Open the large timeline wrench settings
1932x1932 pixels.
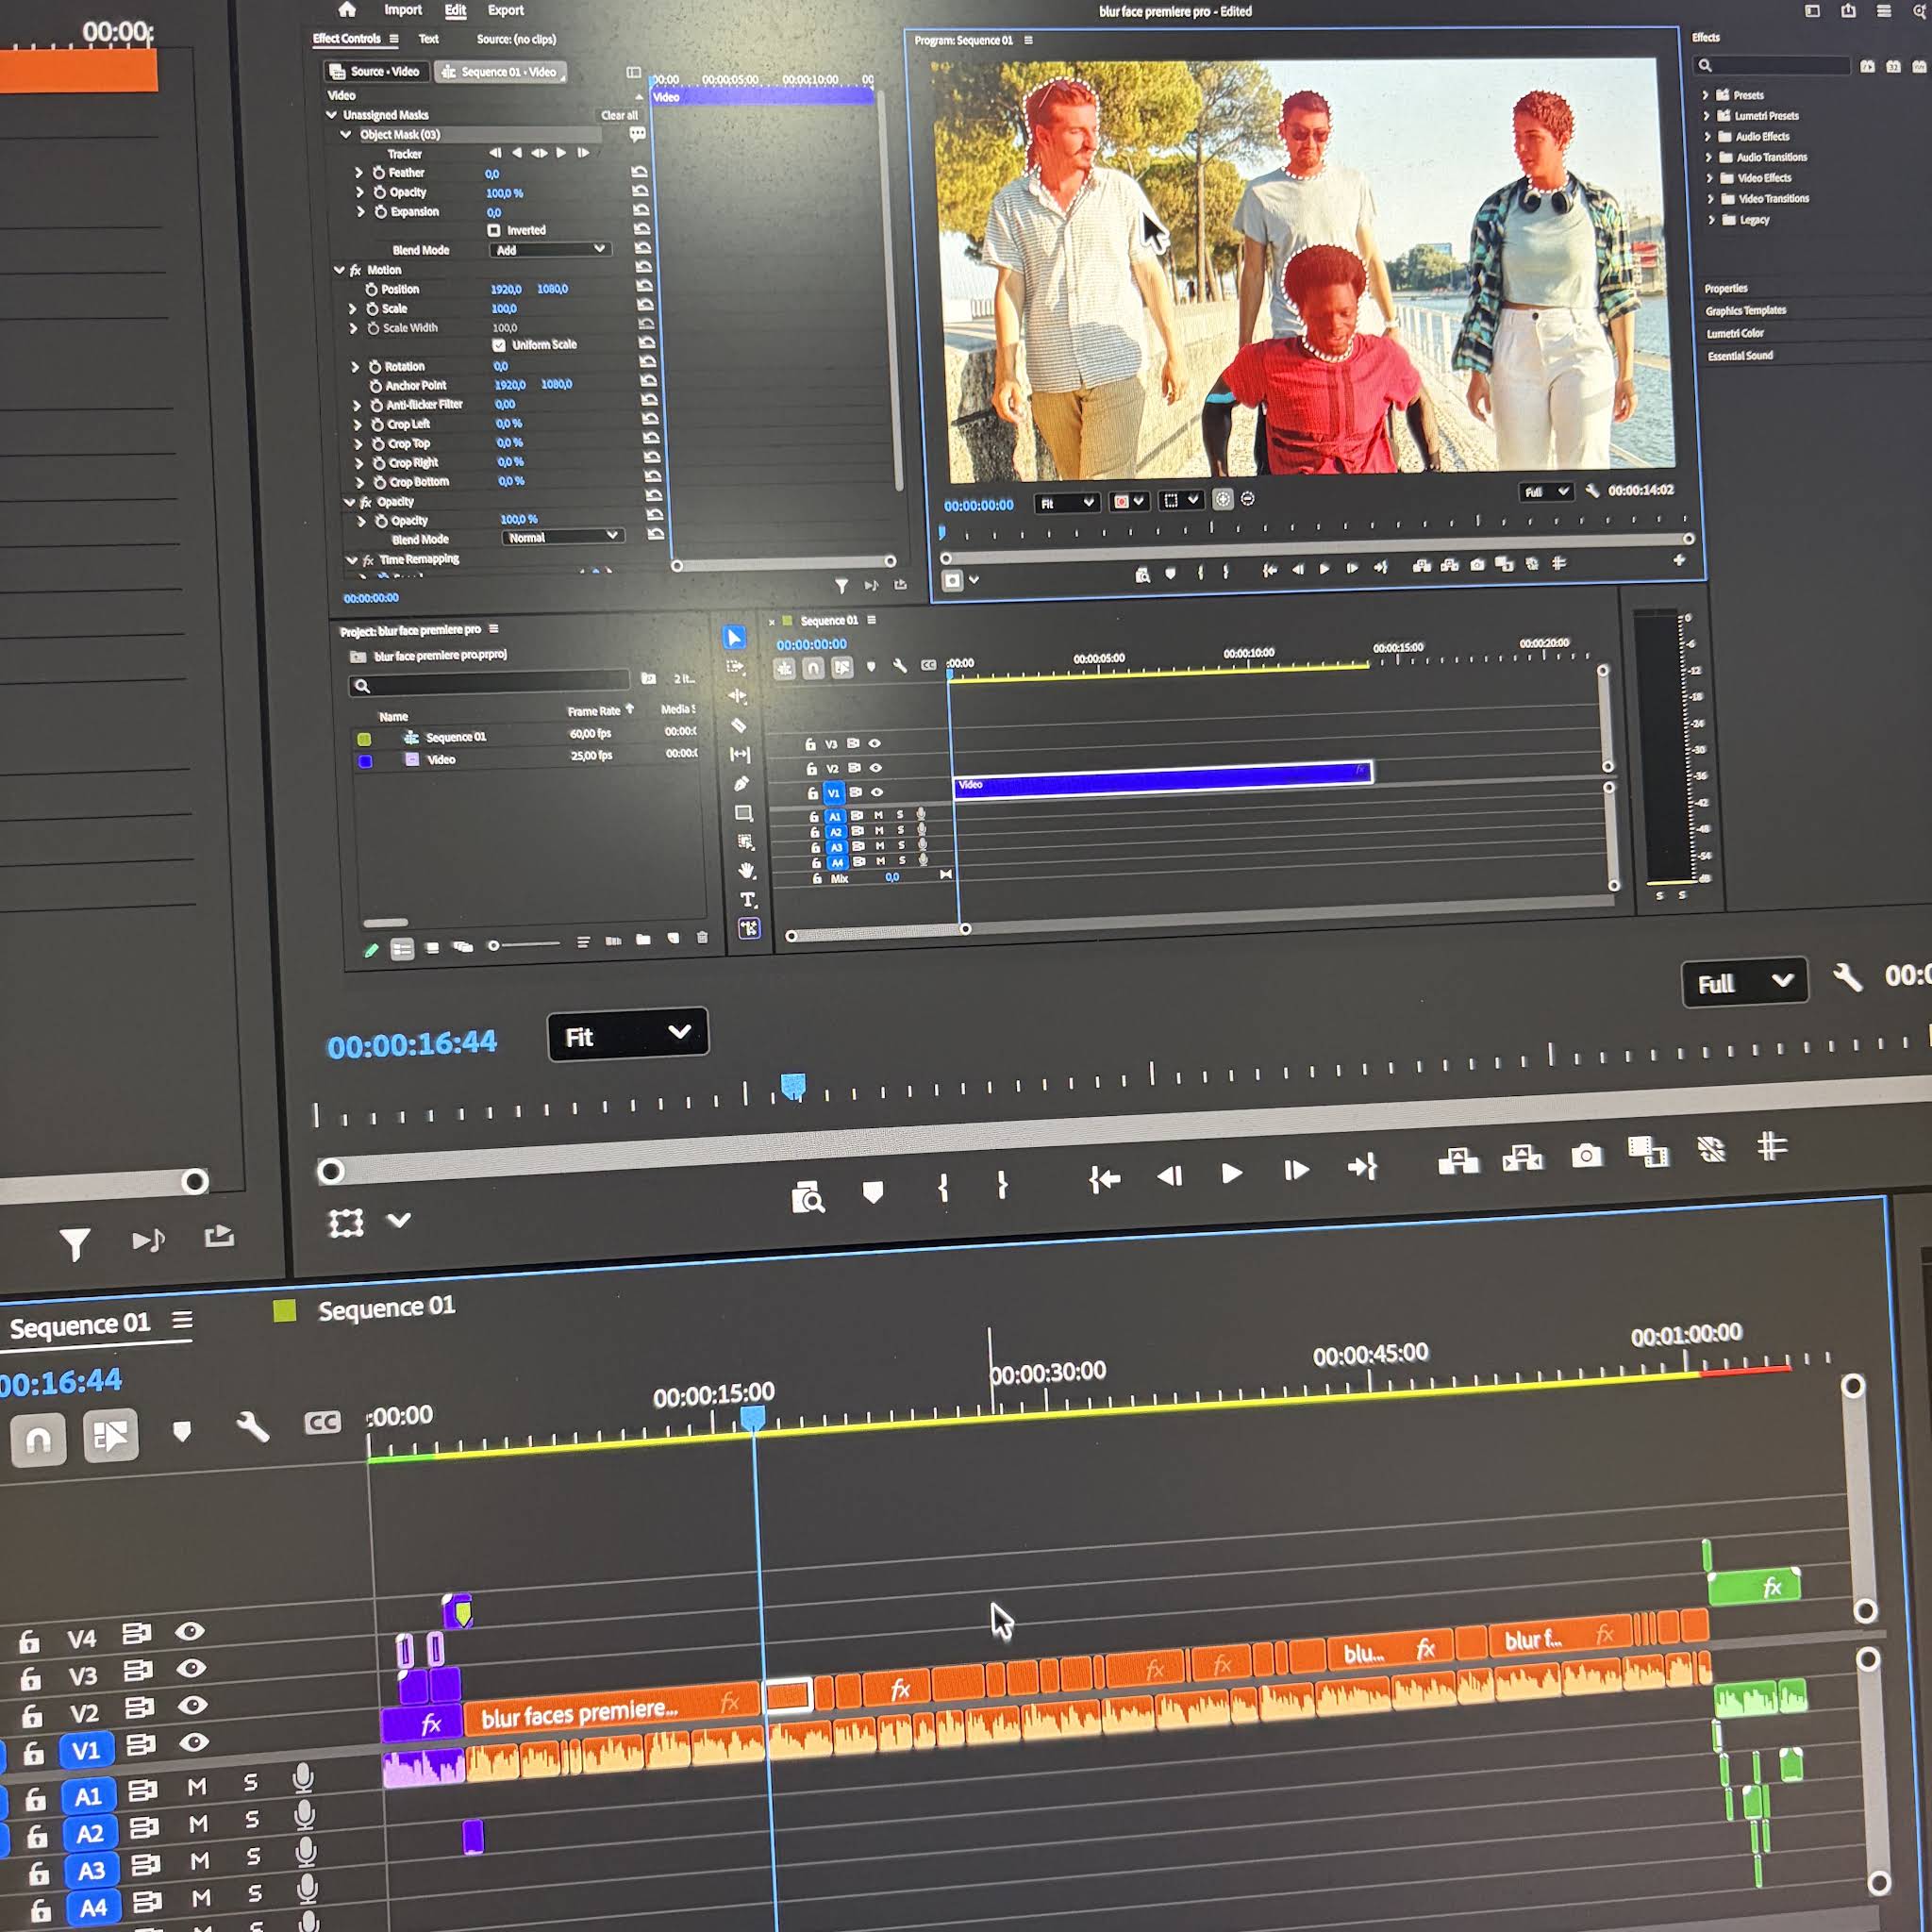[252, 1427]
